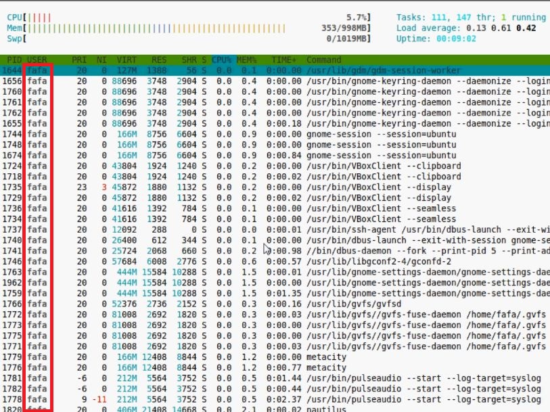Screen dimensions: 550x412
Task: Select PID 1656 in the process list
Action: (x=12, y=81)
